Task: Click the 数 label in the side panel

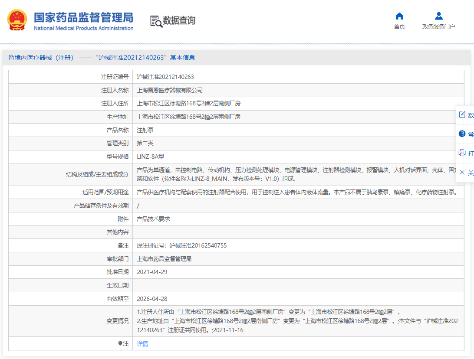Action: (471, 115)
